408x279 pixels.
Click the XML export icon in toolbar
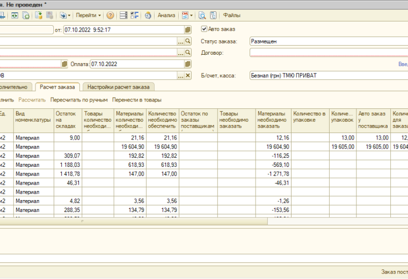pyautogui.click(x=185, y=16)
